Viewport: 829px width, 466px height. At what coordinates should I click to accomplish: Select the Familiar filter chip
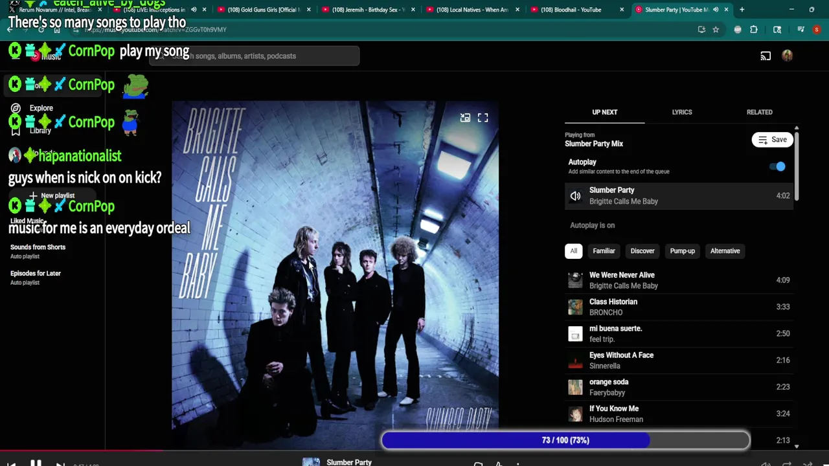click(604, 251)
